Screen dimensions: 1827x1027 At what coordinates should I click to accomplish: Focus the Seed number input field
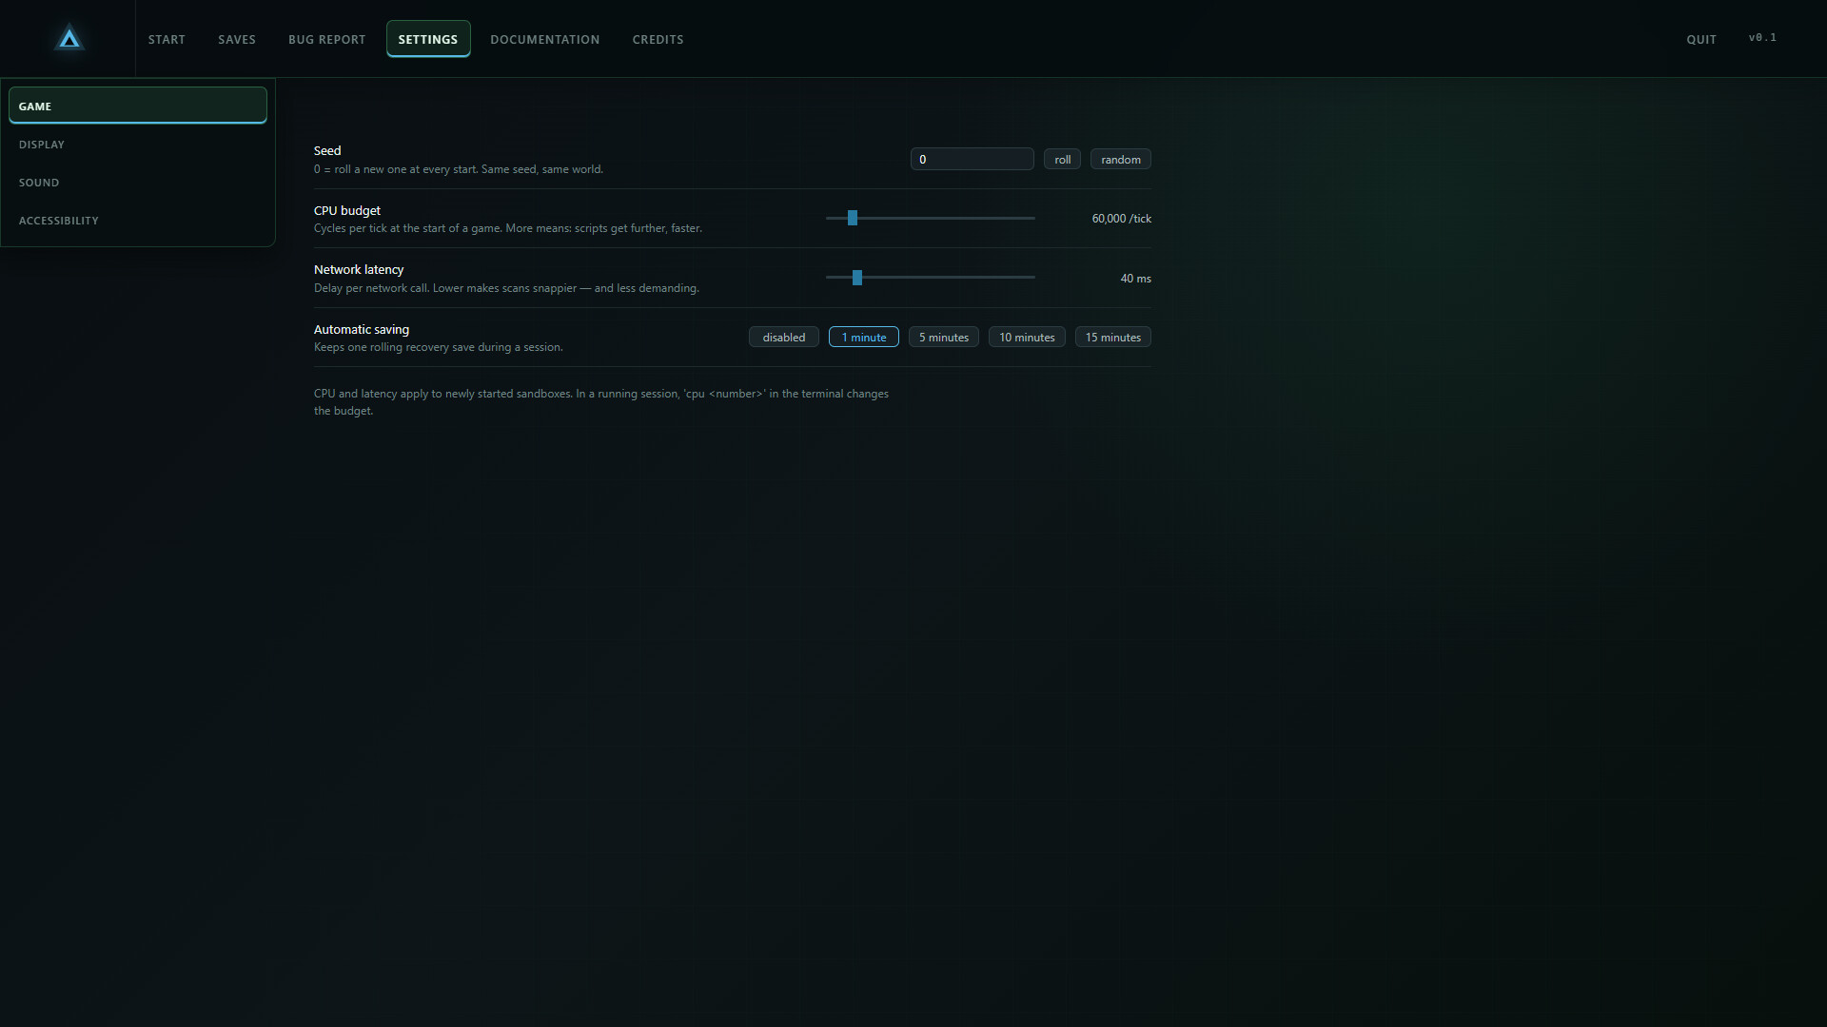point(972,159)
